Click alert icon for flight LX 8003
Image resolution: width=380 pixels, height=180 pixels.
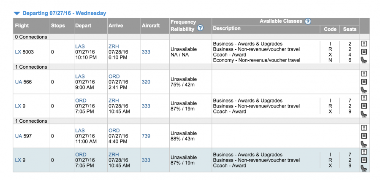[364, 43]
